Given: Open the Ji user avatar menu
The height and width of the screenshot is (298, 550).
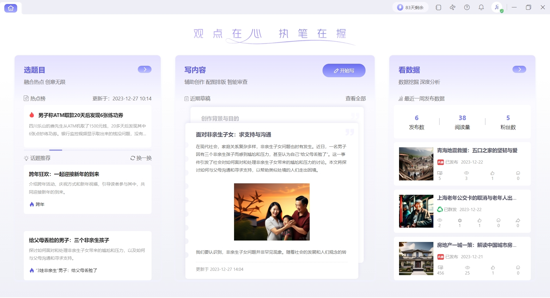Looking at the screenshot, I should [x=497, y=7].
